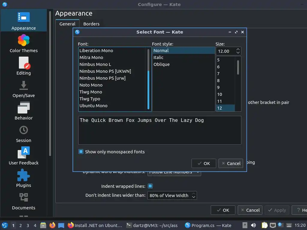Screen dimensions: 307x230
Task: Open the User Feedback settings page
Action: click(23, 156)
